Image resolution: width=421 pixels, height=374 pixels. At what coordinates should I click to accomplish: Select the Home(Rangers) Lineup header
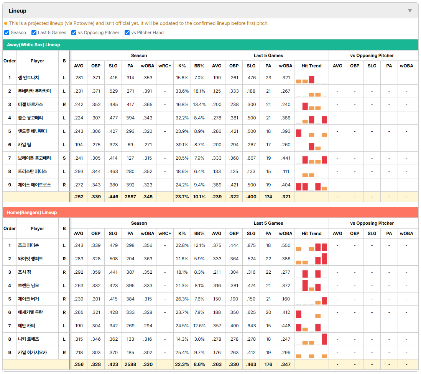[x=210, y=212]
